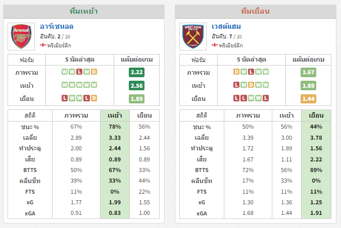Select the ทีมเยือน header tab
The width and height of the screenshot is (341, 228).
pos(255,11)
